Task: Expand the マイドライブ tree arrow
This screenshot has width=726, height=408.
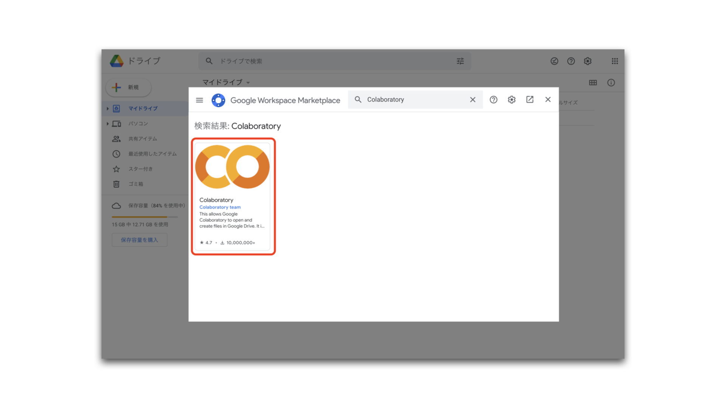Action: point(108,108)
